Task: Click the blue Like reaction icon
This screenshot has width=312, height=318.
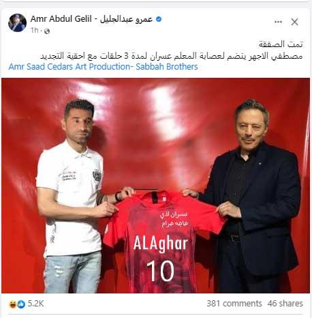Action: (21, 304)
